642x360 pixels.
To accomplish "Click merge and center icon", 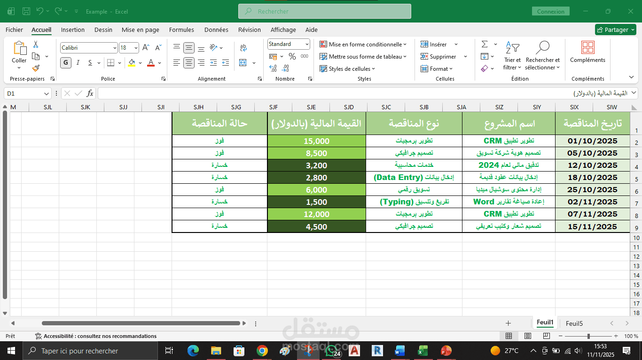I will point(243,63).
